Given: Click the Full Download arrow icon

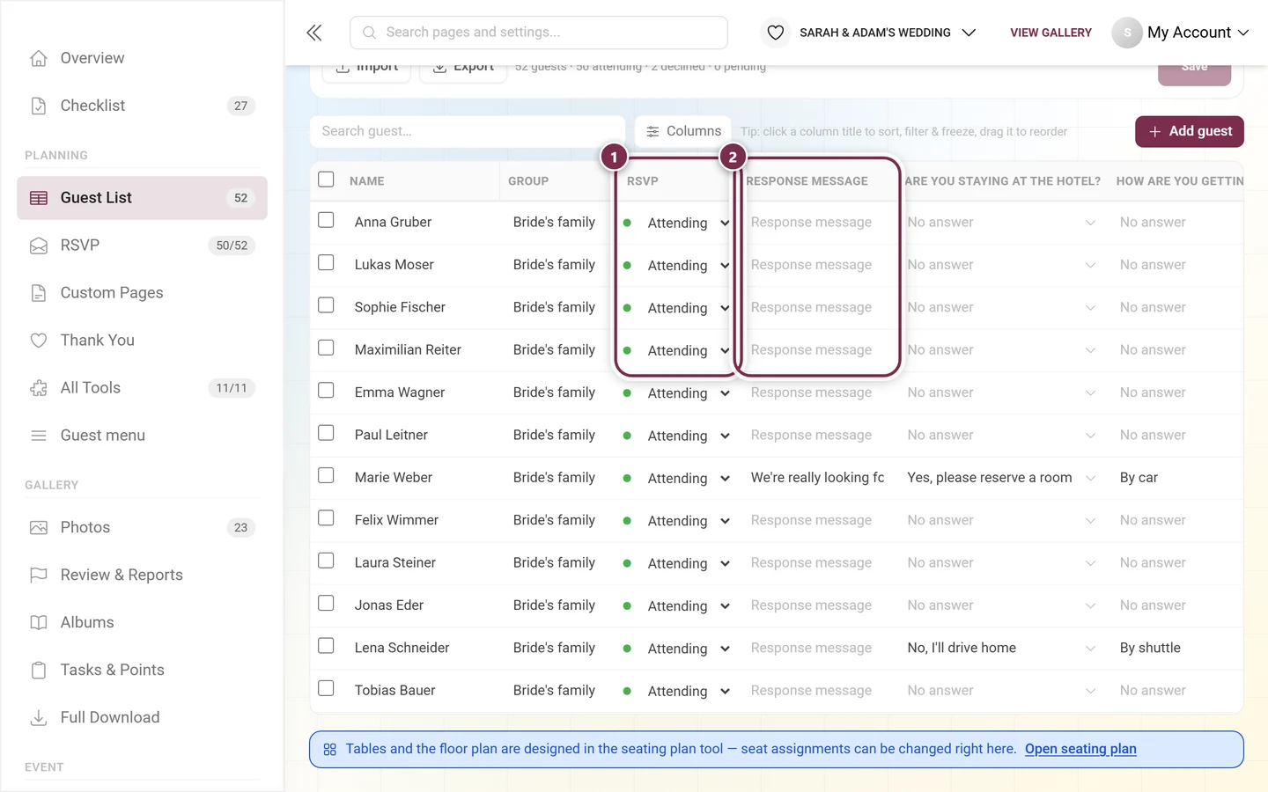Looking at the screenshot, I should pyautogui.click(x=39, y=718).
